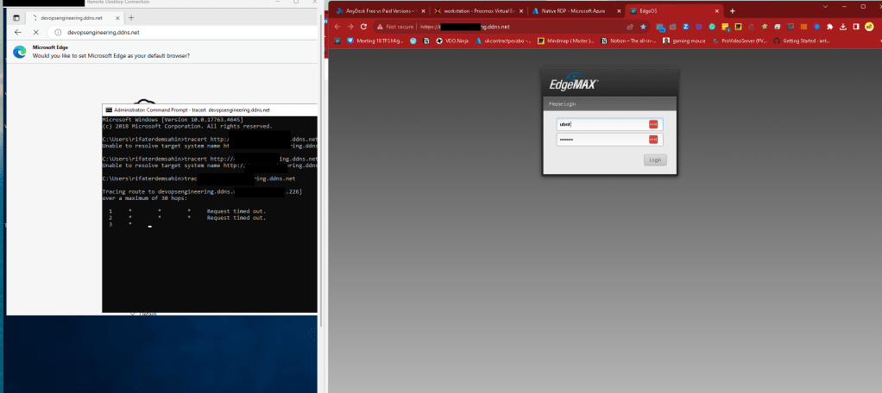Close the AnyDesk Chrome tab
The height and width of the screenshot is (393, 882).
[423, 10]
